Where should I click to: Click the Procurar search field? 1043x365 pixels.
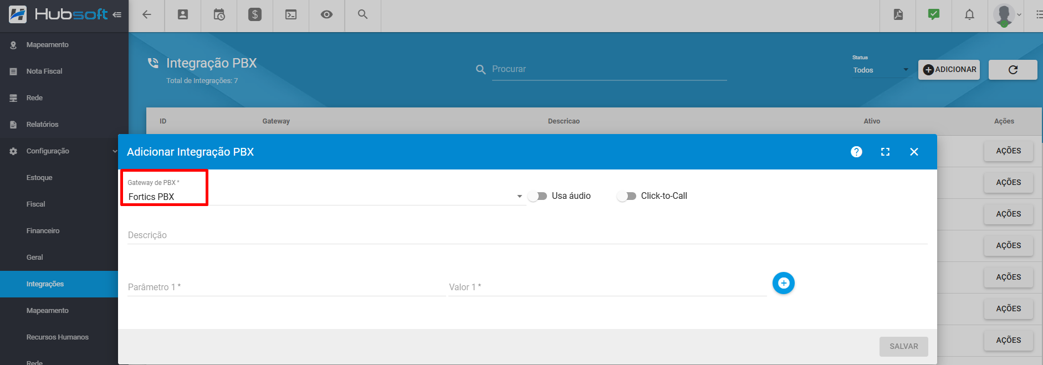point(609,69)
